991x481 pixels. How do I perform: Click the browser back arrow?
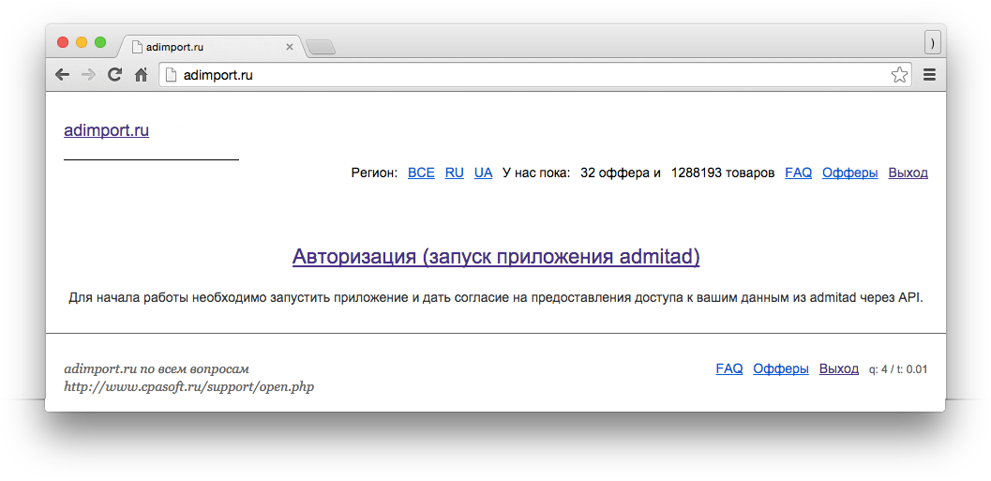pos(62,75)
